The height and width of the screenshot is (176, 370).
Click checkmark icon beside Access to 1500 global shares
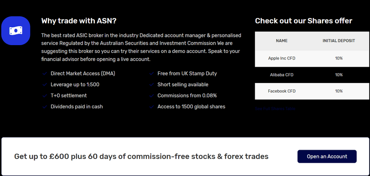pyautogui.click(x=152, y=107)
